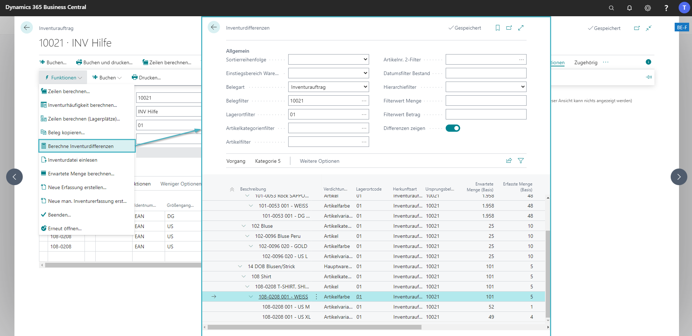The image size is (692, 336).
Task: Click the bookmark icon in Inventurdifferenzen header
Action: pyautogui.click(x=497, y=28)
